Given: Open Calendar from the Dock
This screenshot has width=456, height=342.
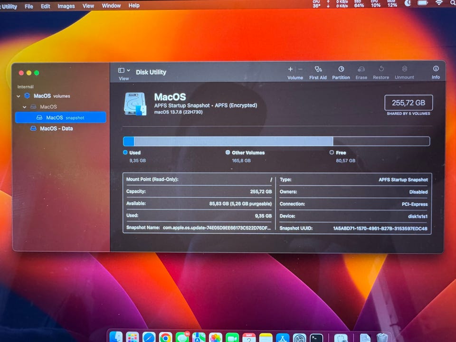Looking at the screenshot, I should [249, 338].
